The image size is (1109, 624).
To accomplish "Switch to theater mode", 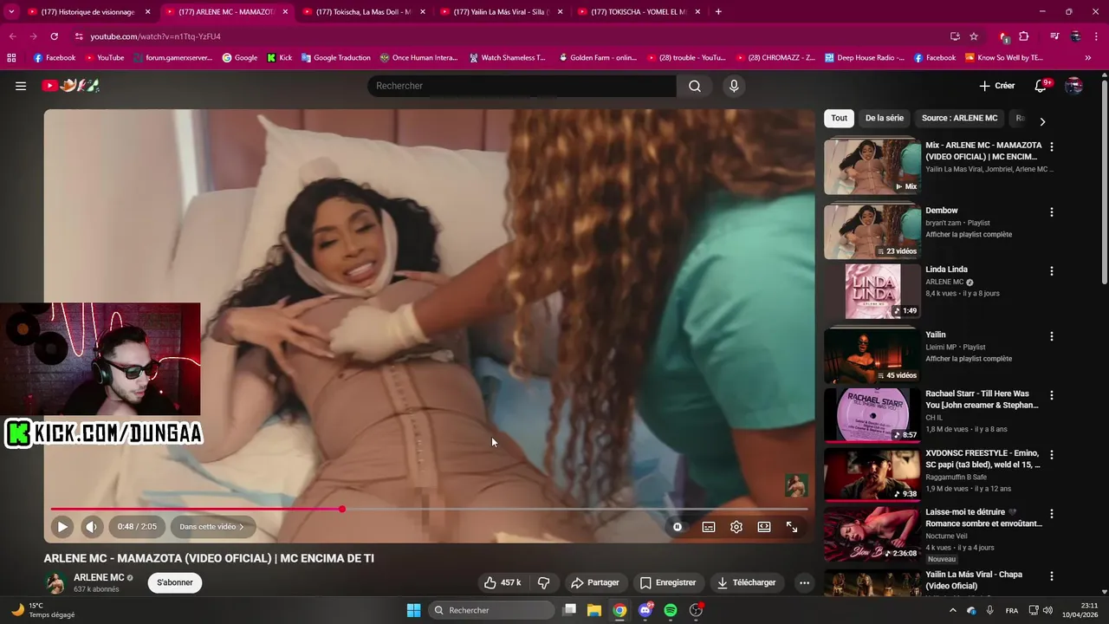I will click(x=764, y=526).
